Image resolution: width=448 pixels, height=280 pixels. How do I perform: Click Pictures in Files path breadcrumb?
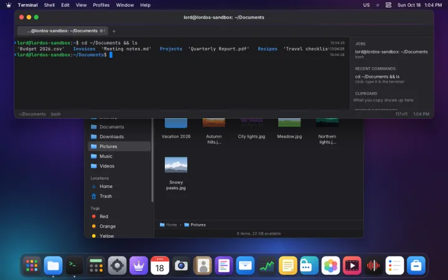coord(195,225)
